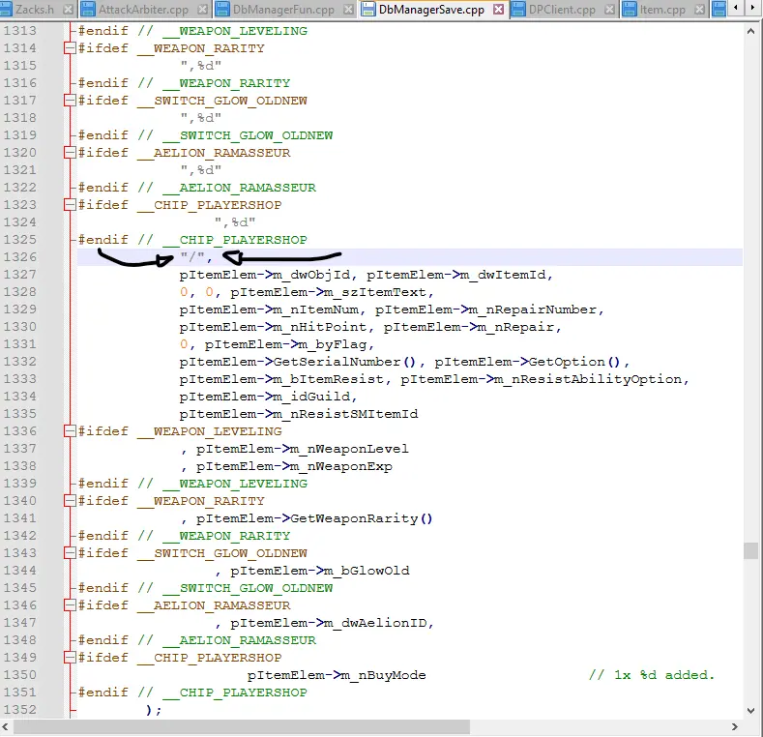Click pItemElem->m_nResistSMItemId on line 1335

coord(298,414)
